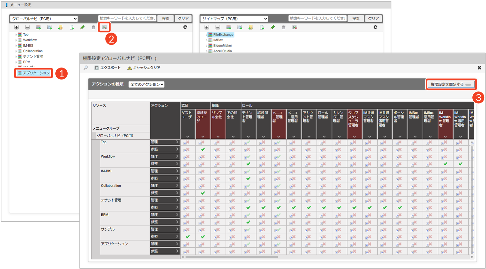486x269 pixels.
Task: Select the アプリケーション item in the menu tree
Action: click(x=36, y=73)
